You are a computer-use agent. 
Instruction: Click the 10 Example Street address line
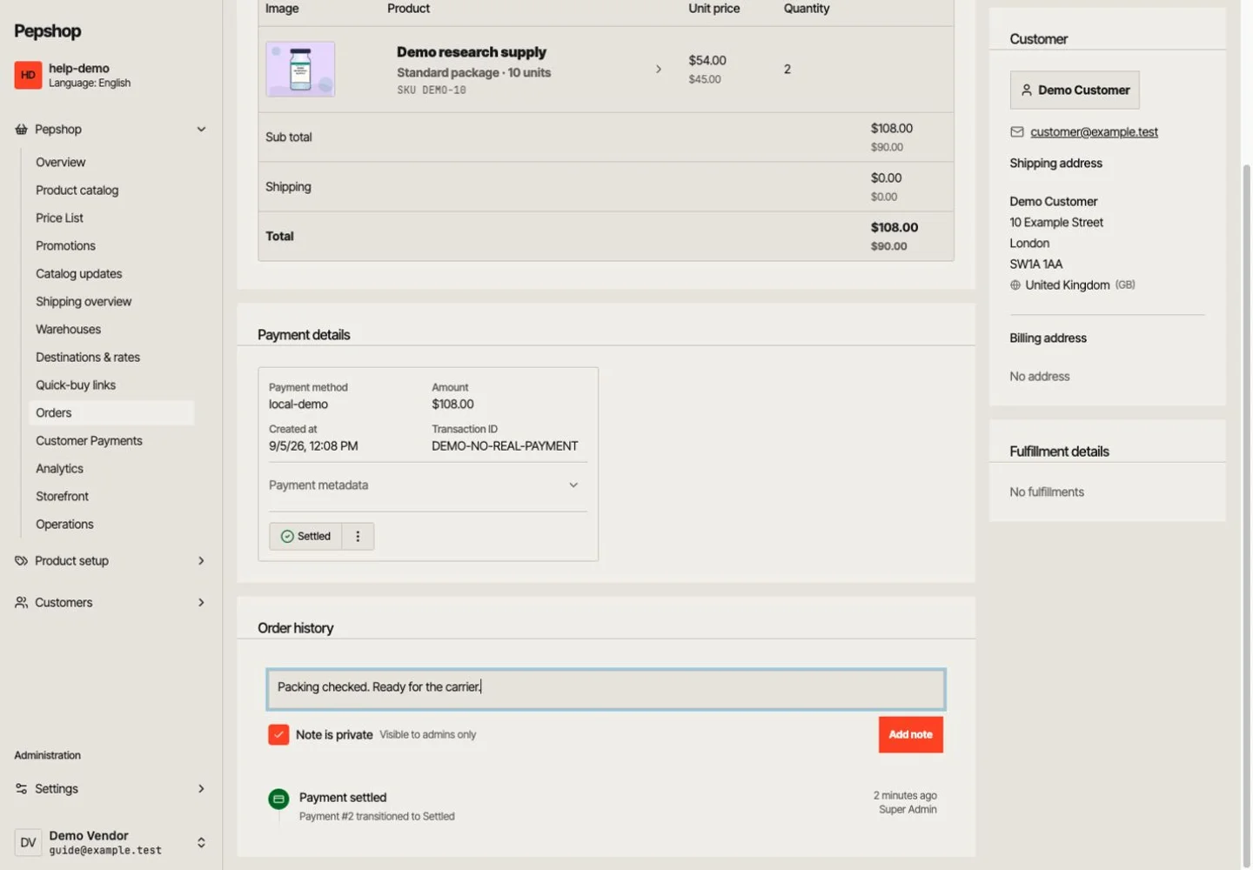1056,223
